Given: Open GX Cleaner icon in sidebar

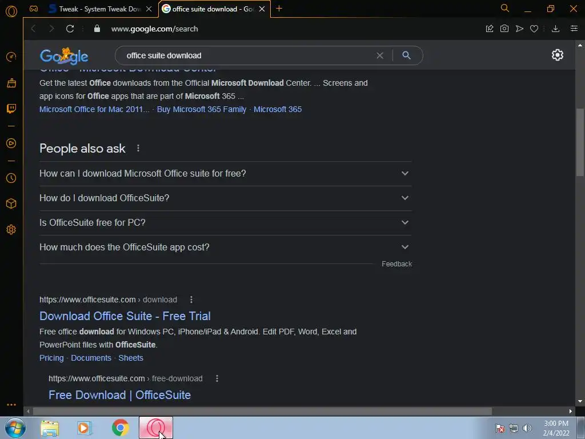Looking at the screenshot, I should coord(11,83).
